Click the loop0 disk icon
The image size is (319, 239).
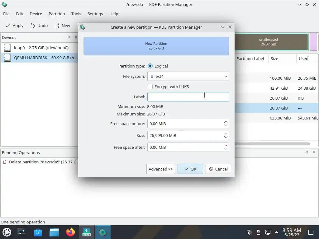tap(7, 48)
